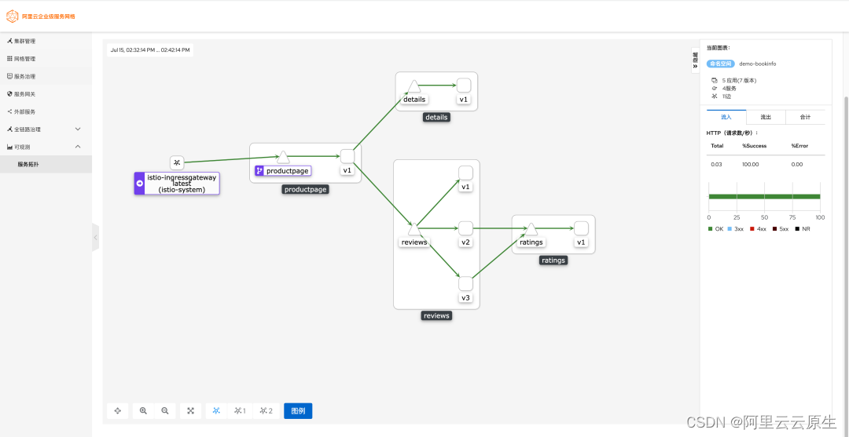Select the reviews v2 workload node
The width and height of the screenshot is (849, 437).
[465, 228]
